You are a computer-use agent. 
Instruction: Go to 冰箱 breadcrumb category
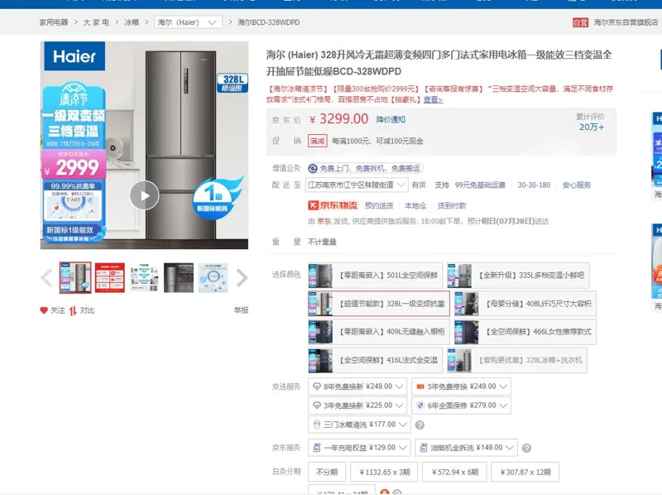pyautogui.click(x=132, y=22)
